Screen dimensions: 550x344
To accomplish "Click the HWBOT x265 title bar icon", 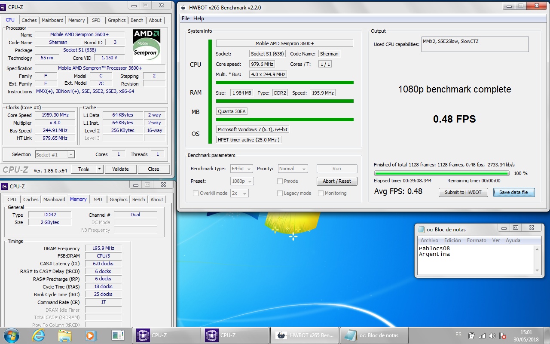I will coord(183,7).
